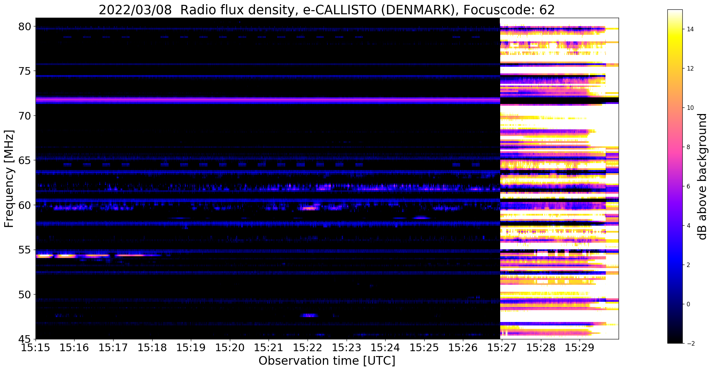This screenshot has height=371, width=713.
Task: Click the colorbar tick label 4
Action: [x=688, y=226]
